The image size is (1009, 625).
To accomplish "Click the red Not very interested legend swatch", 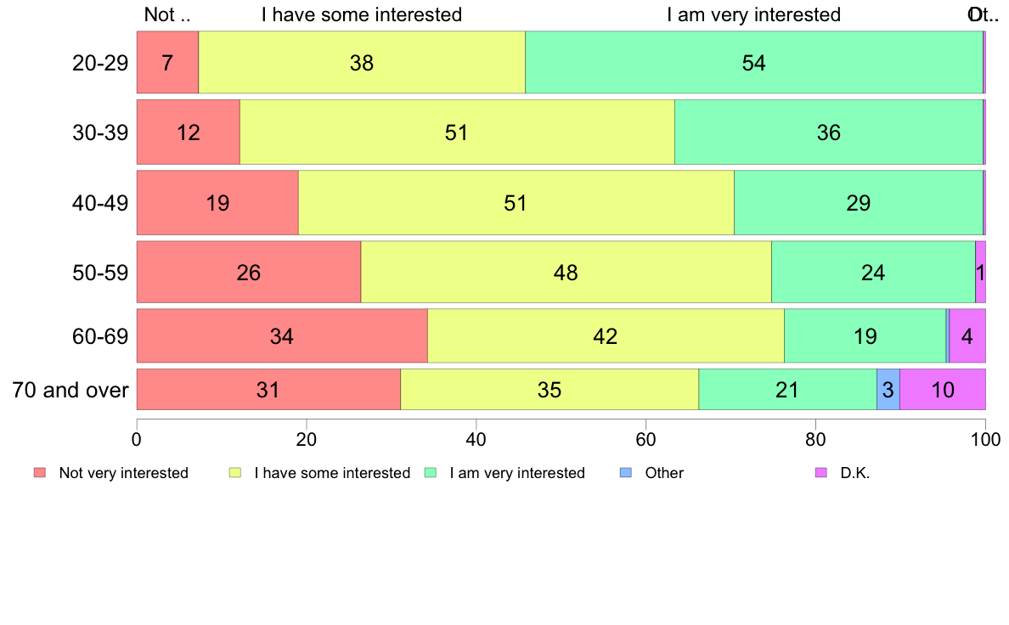I will point(40,472).
